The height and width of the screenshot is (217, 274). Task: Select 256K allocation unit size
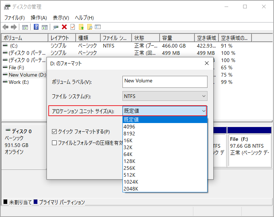(165, 168)
